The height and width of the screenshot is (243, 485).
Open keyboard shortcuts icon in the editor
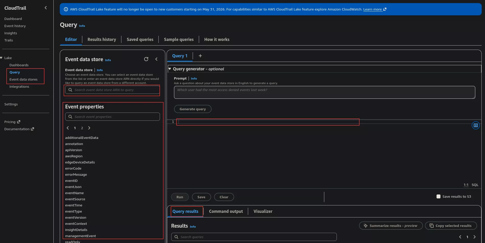[x=476, y=125]
